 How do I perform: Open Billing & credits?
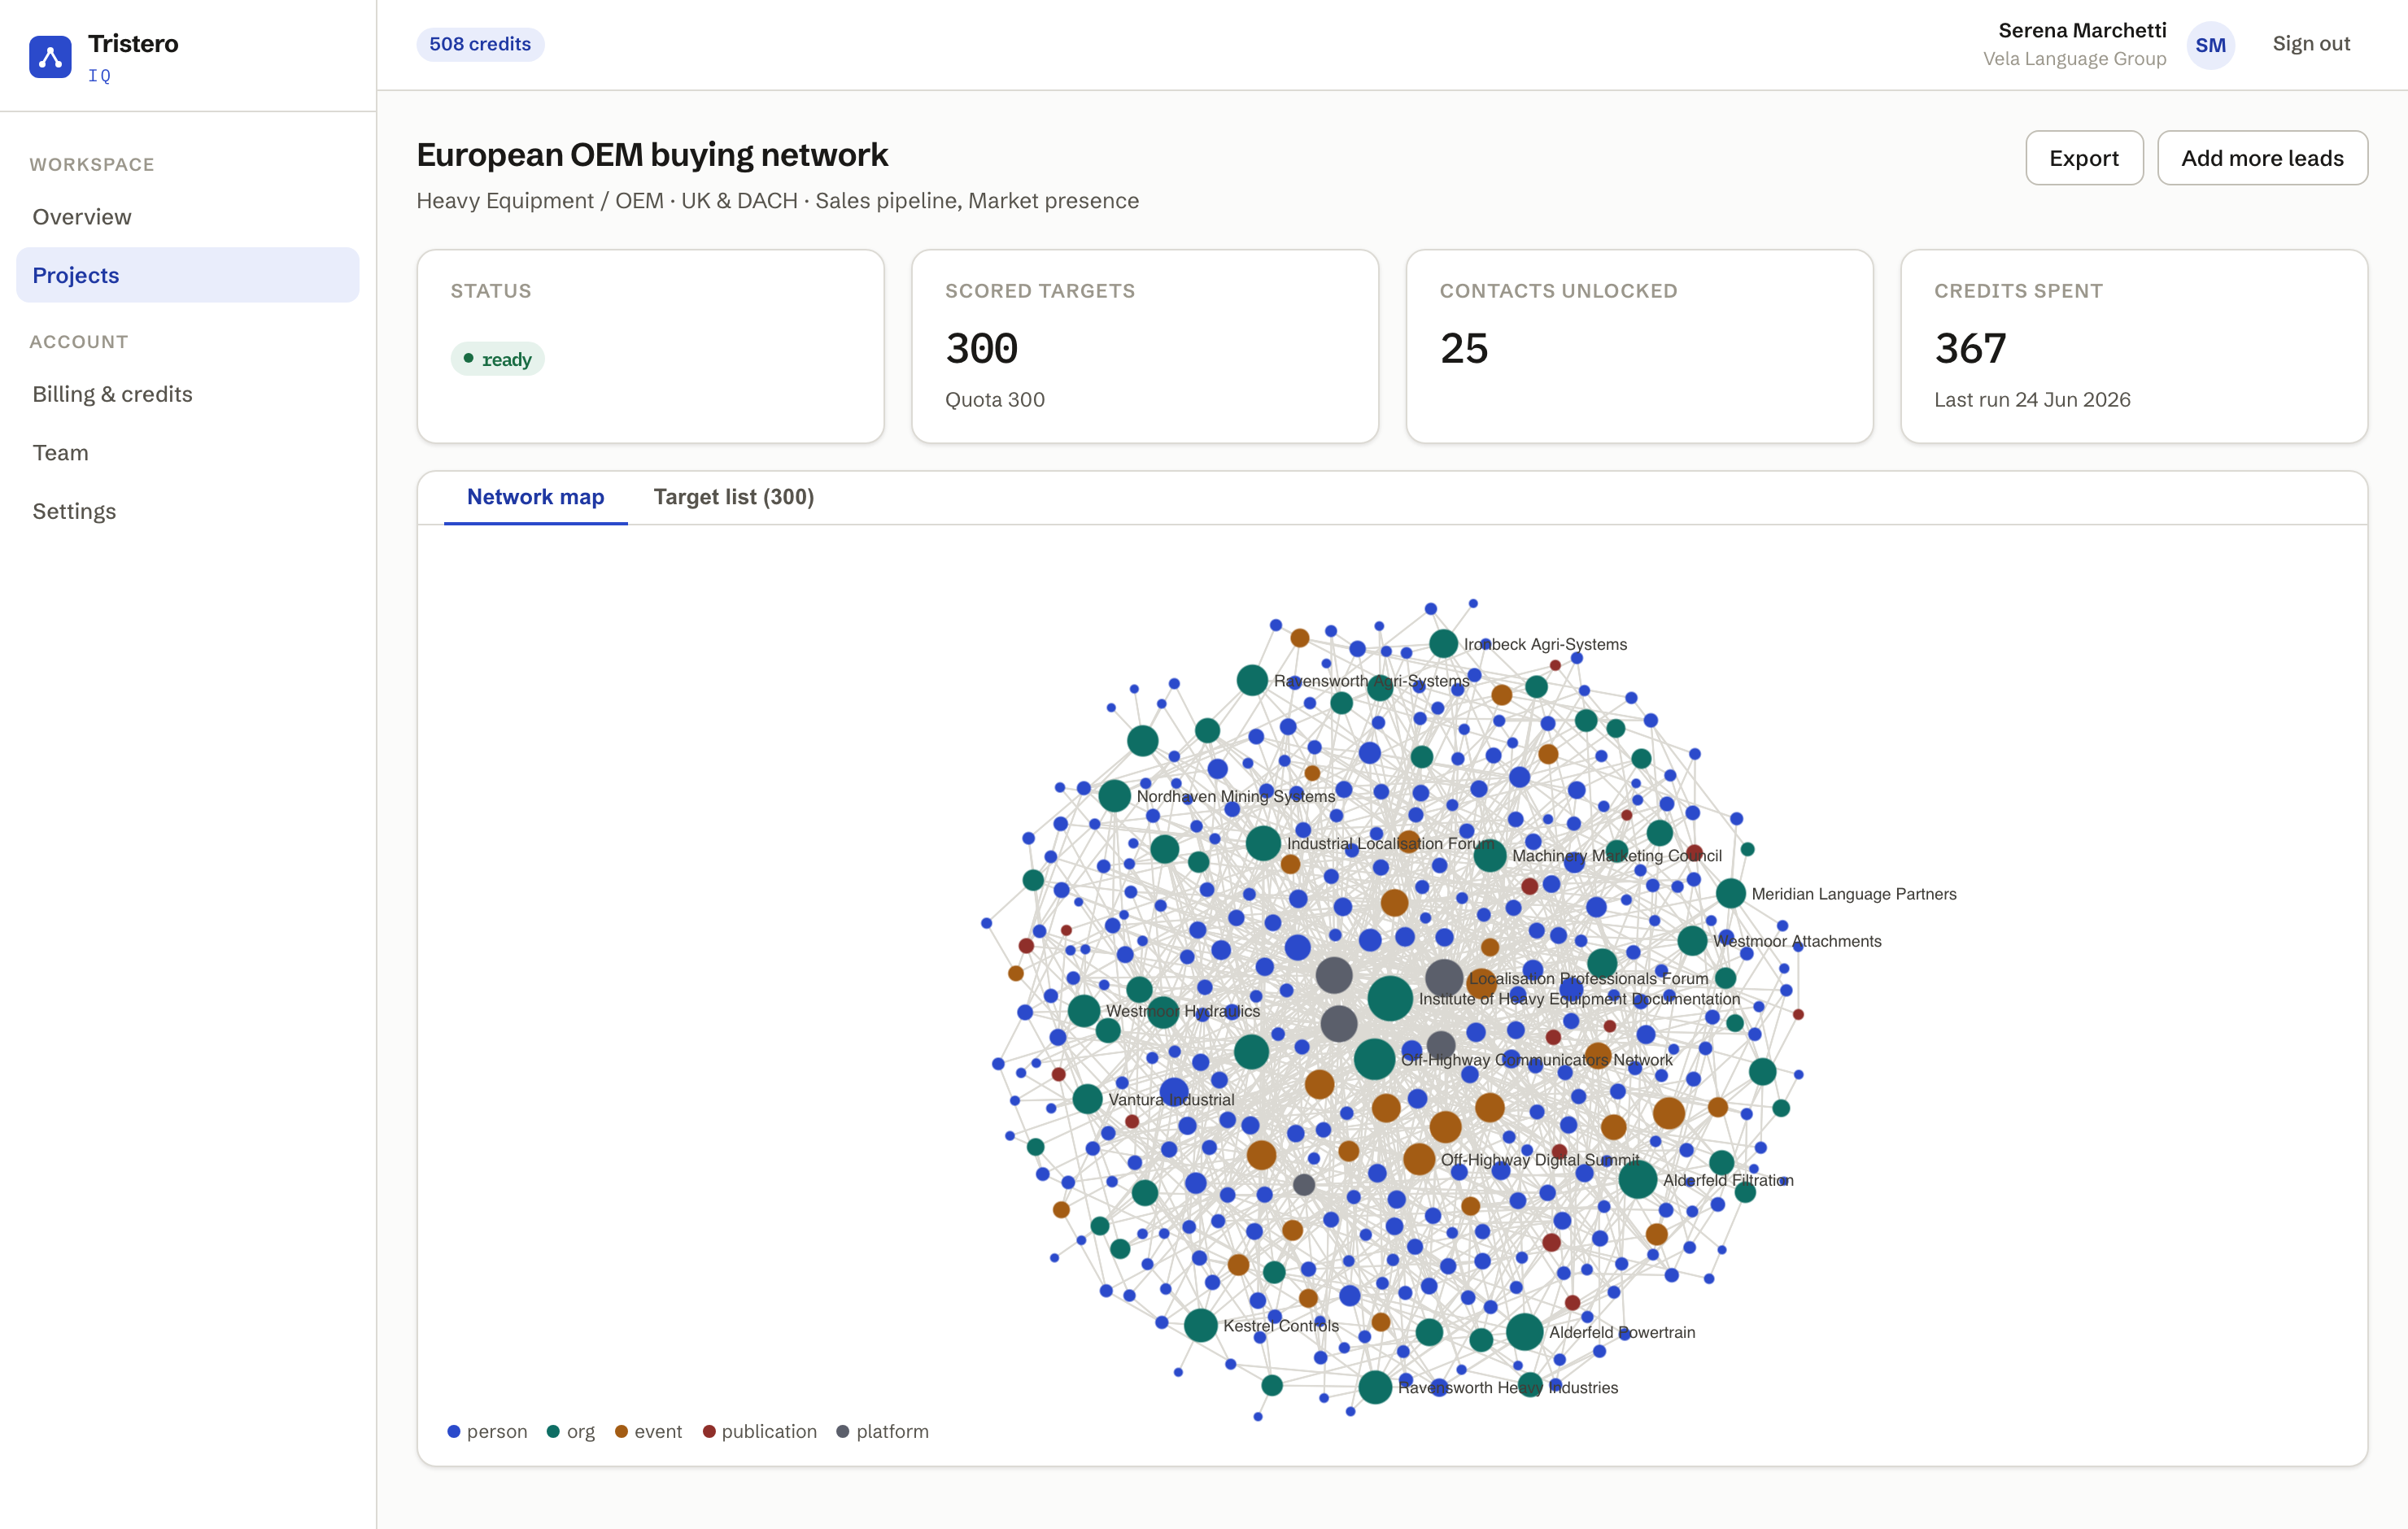point(187,394)
